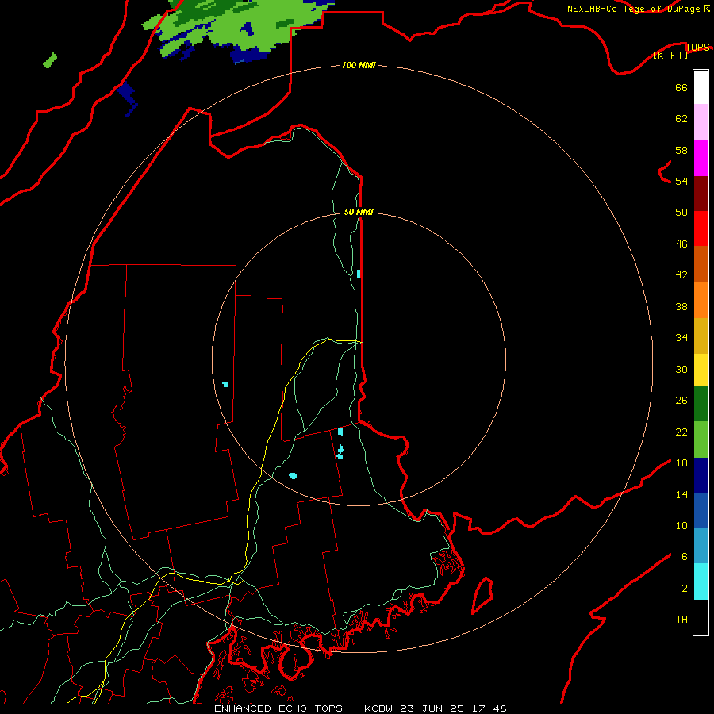Pick the navy blue legend swatch

701,475
